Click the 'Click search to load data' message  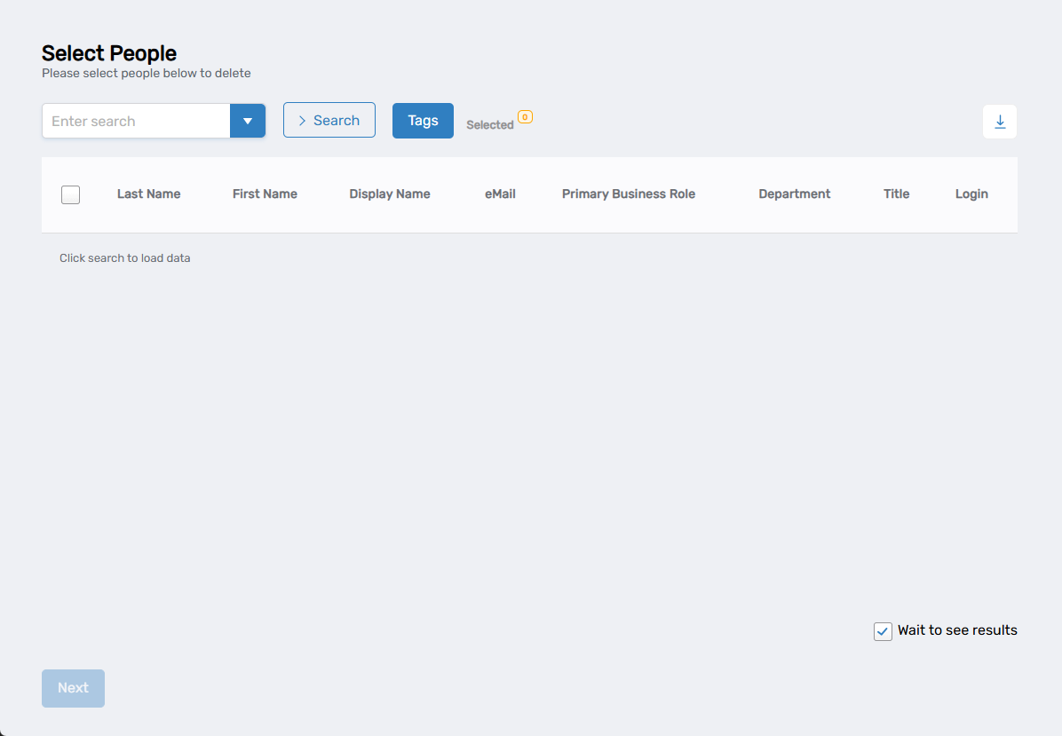pyautogui.click(x=125, y=258)
